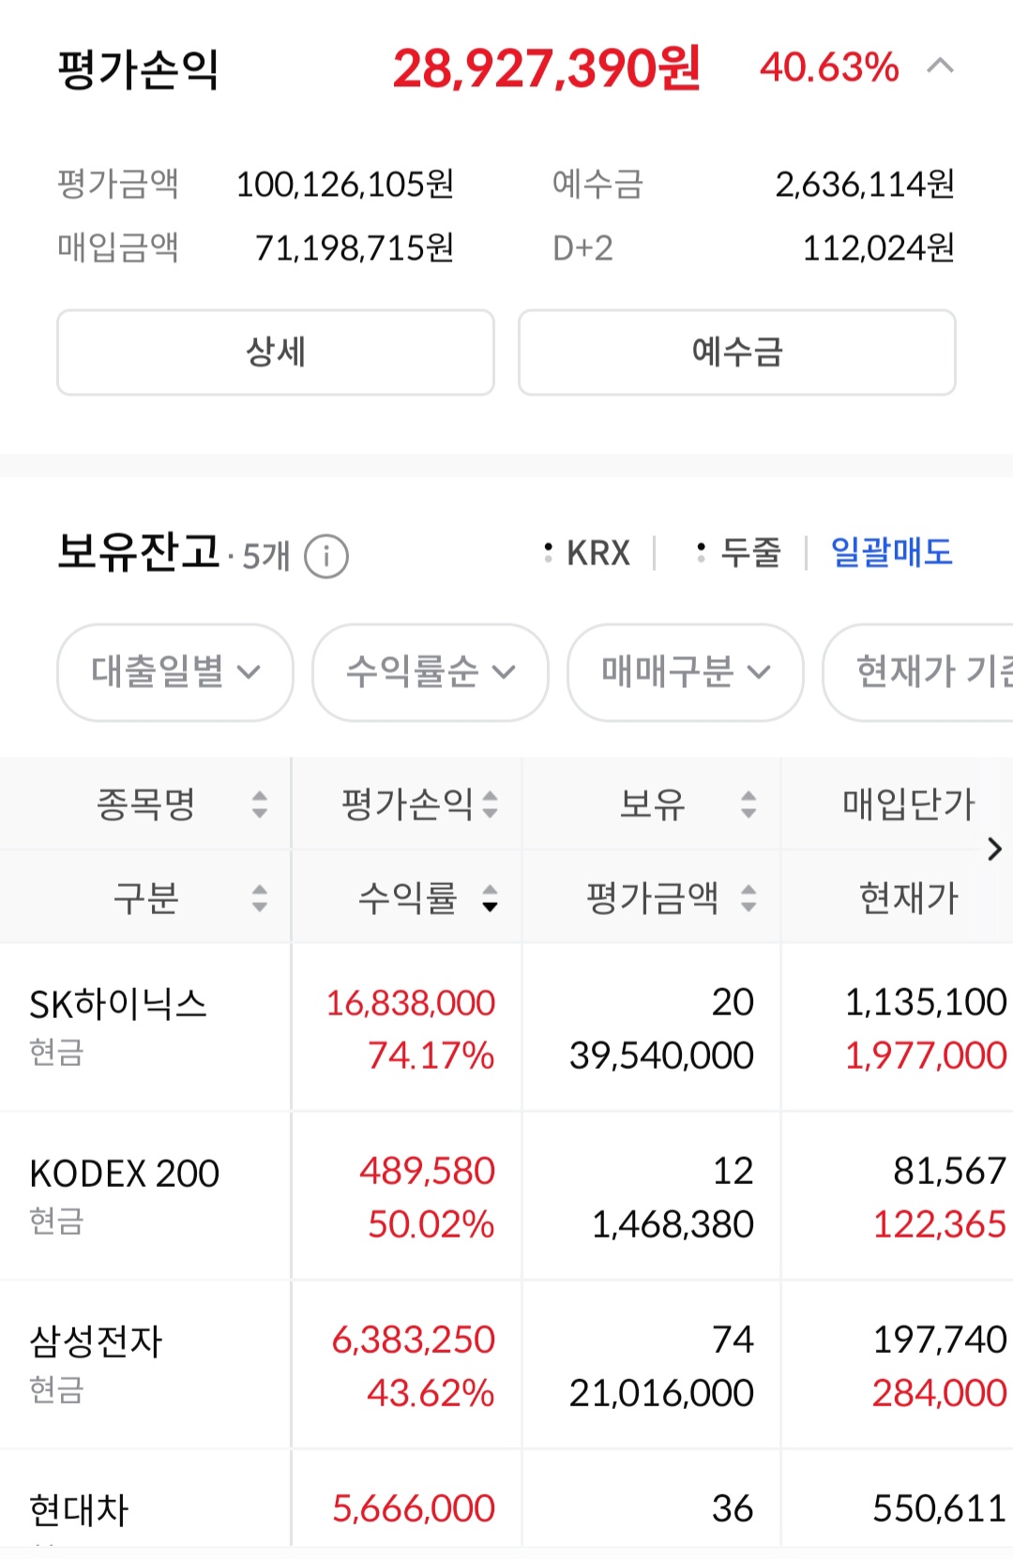1013x1559 pixels.
Task: Toggle the KRX market option
Action: pyautogui.click(x=587, y=553)
